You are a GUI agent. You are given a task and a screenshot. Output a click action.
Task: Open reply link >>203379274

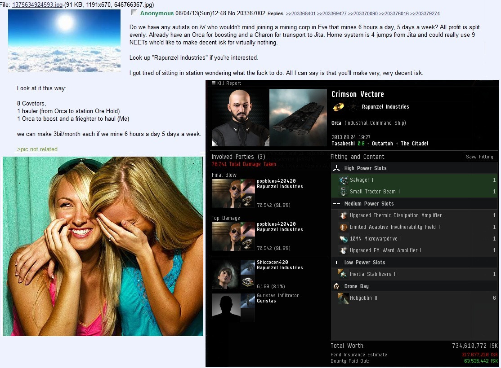coord(425,13)
